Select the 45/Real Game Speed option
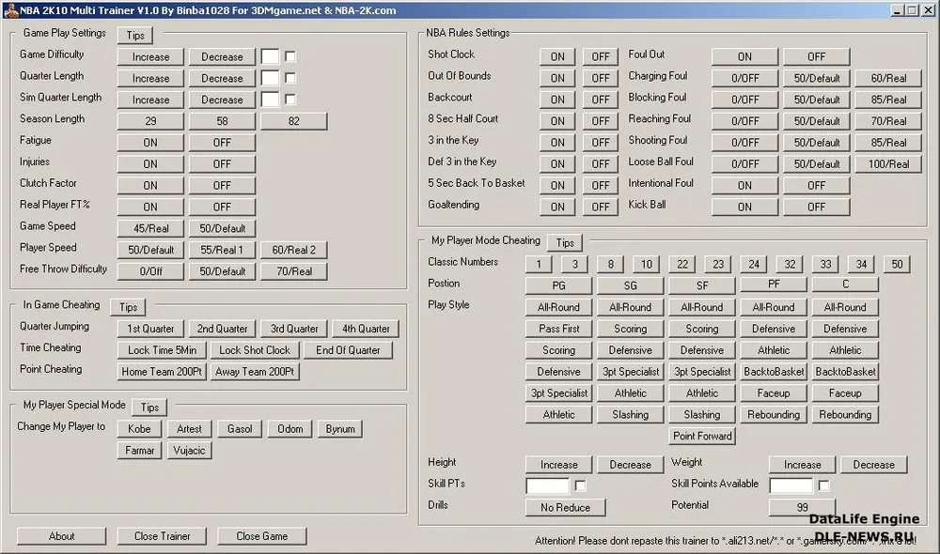 [150, 228]
